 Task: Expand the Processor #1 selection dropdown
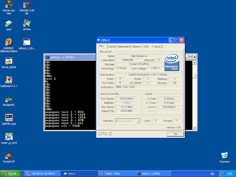point(138,121)
